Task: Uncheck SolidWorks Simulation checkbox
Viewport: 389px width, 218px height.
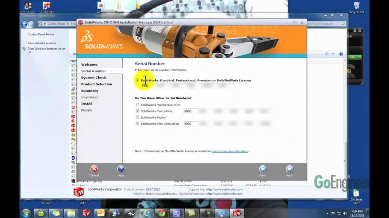Action: 138,111
